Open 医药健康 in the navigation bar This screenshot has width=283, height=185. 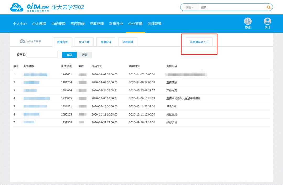pyautogui.click(x=78, y=24)
